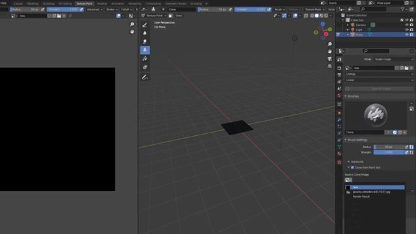
Task: Toggle Collection exclude checkbox in outliner
Action: click(x=402, y=20)
